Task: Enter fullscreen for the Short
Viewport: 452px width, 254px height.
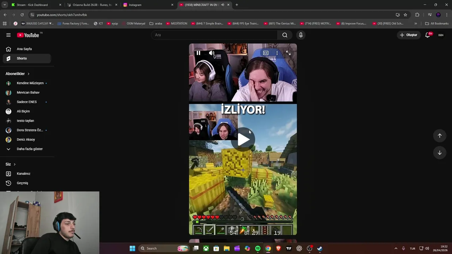Action: pyautogui.click(x=288, y=53)
